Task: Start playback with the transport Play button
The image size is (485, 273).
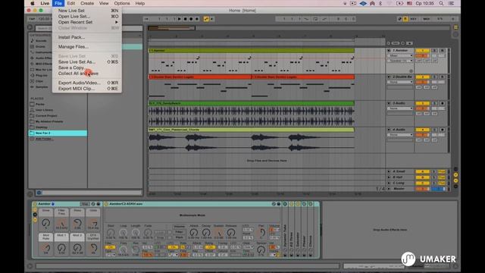Action: [x=180, y=19]
